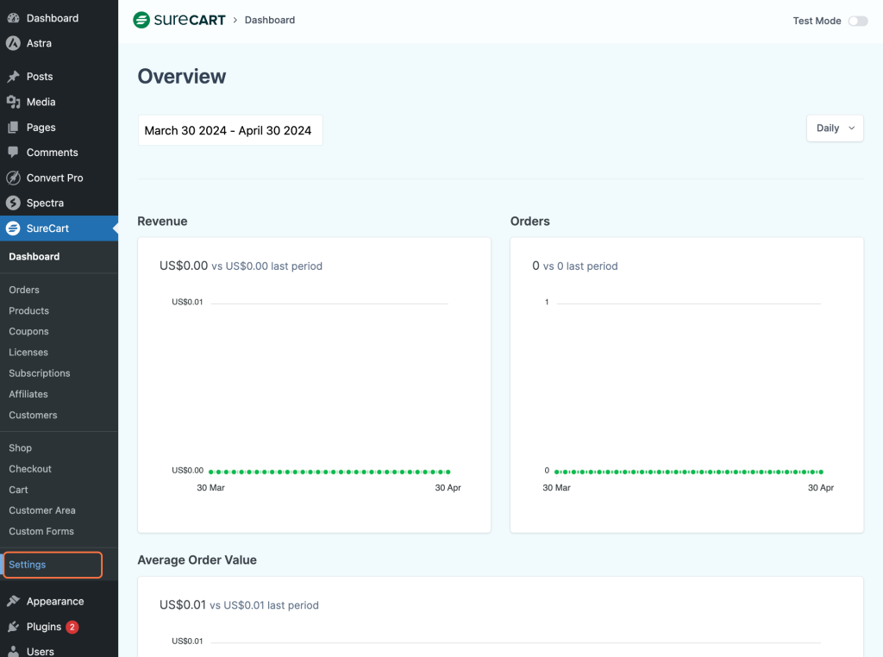The height and width of the screenshot is (657, 883).
Task: Click the Media icon in sidebar
Action: 13,102
